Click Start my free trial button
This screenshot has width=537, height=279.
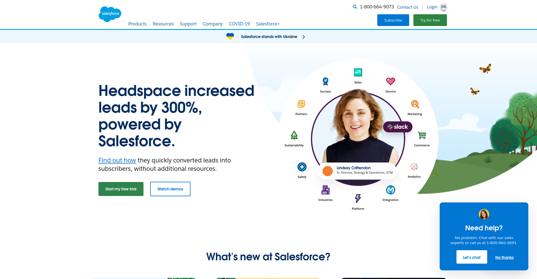(x=121, y=189)
